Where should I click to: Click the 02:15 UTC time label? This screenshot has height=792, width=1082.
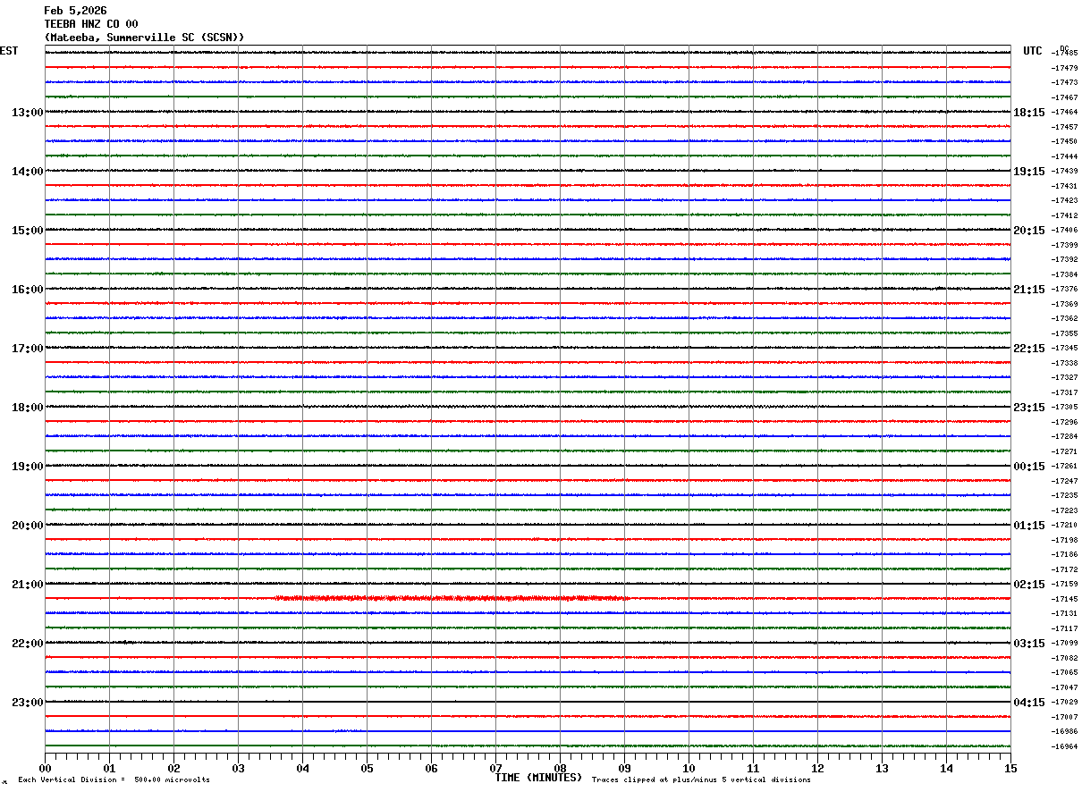(x=1029, y=585)
